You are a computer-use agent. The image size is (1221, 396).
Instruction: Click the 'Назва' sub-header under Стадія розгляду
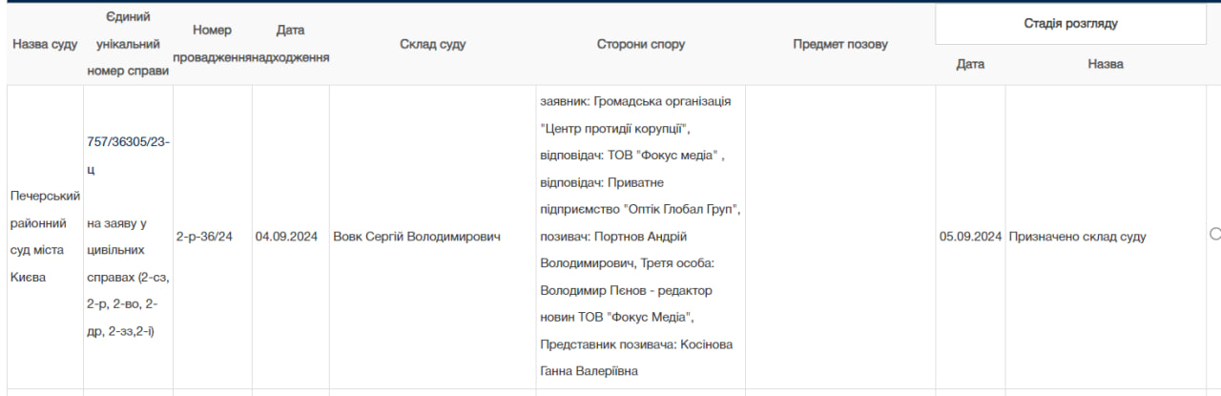[1105, 64]
